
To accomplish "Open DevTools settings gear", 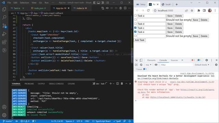I will pos(207,60).
